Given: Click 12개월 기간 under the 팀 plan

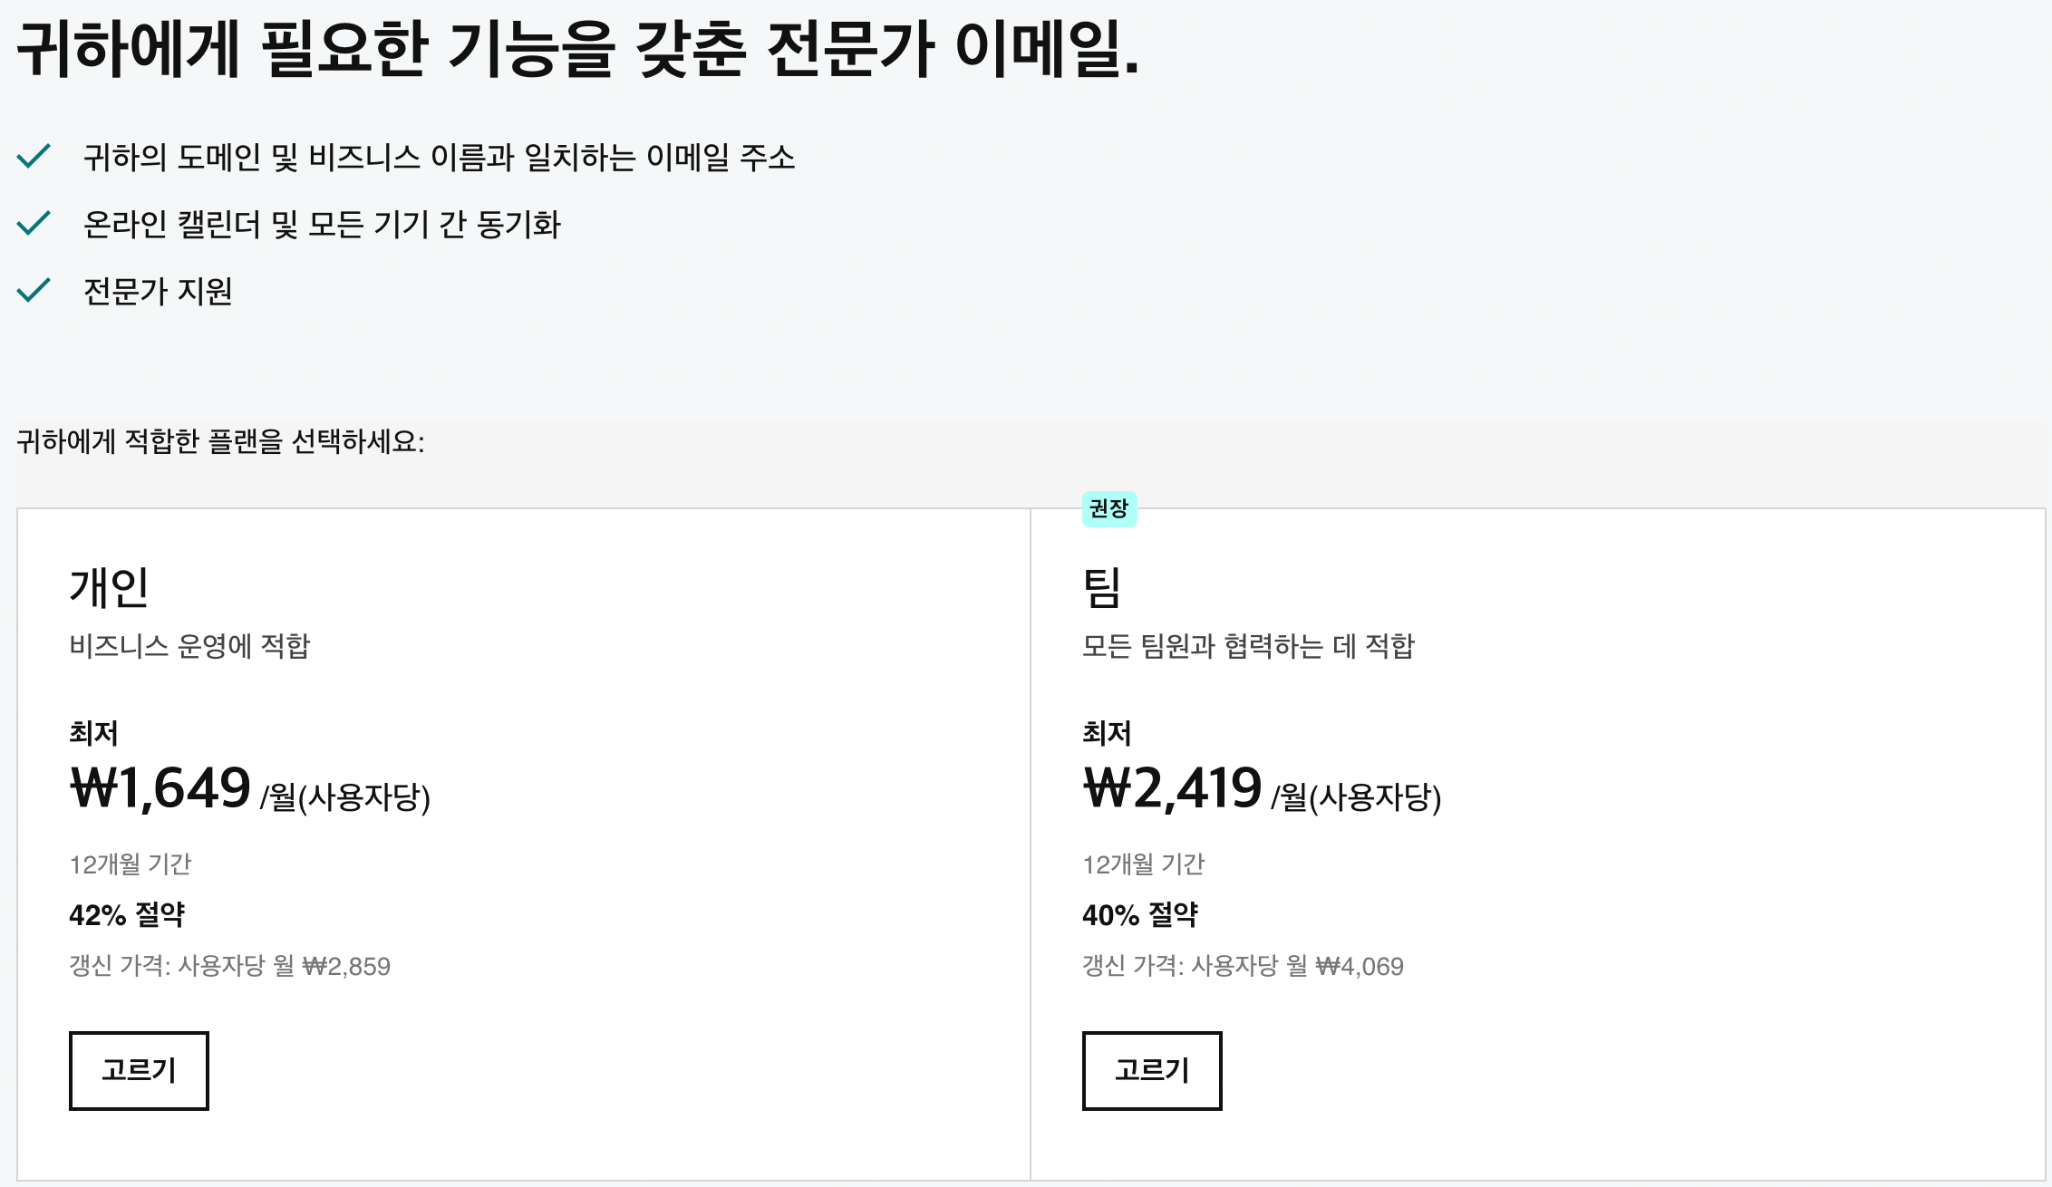Looking at the screenshot, I should (1143, 864).
